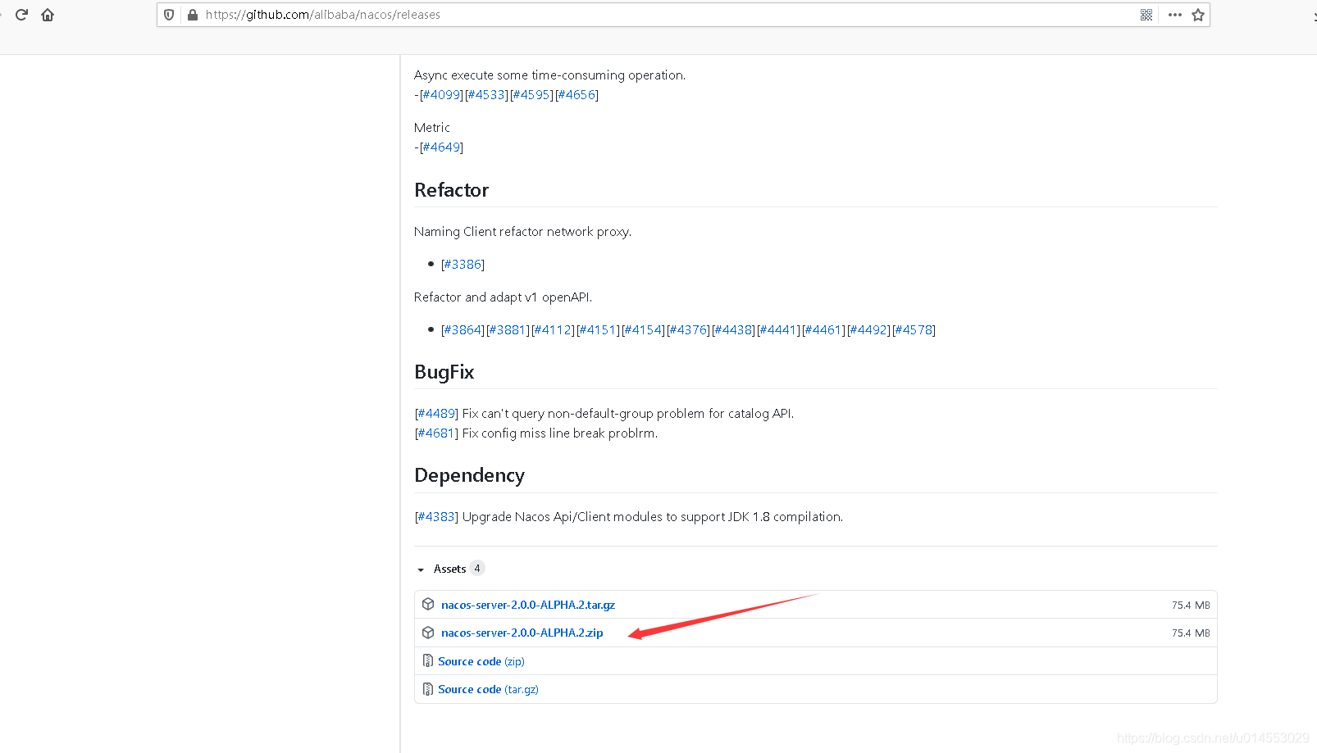The width and height of the screenshot is (1317, 753).
Task: Click package icon beside nacos-server tar.gz
Action: tap(428, 604)
